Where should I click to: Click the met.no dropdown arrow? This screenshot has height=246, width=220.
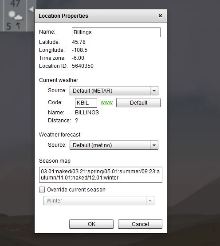click(154, 145)
